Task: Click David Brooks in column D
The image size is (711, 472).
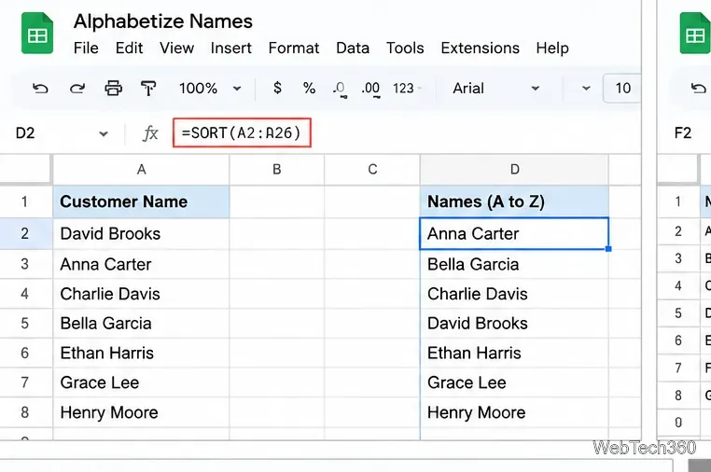Action: 514,324
